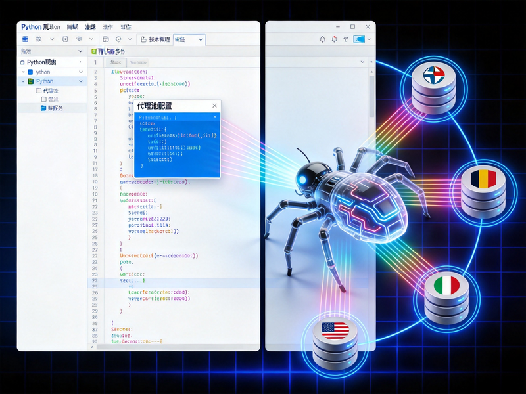Click the green file icon in editor header
This screenshot has height=394, width=526.
tap(94, 51)
